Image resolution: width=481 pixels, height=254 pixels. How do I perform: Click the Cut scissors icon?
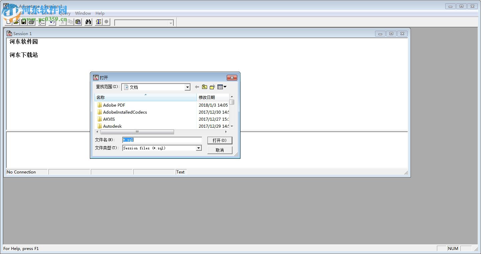(62, 22)
